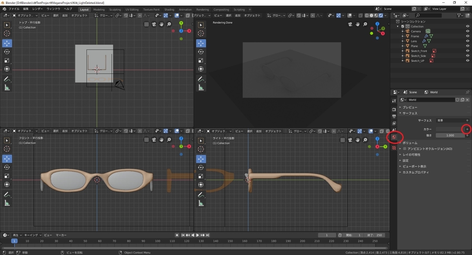
Task: Pin the properties editor with the pin icon
Action: [x=467, y=92]
